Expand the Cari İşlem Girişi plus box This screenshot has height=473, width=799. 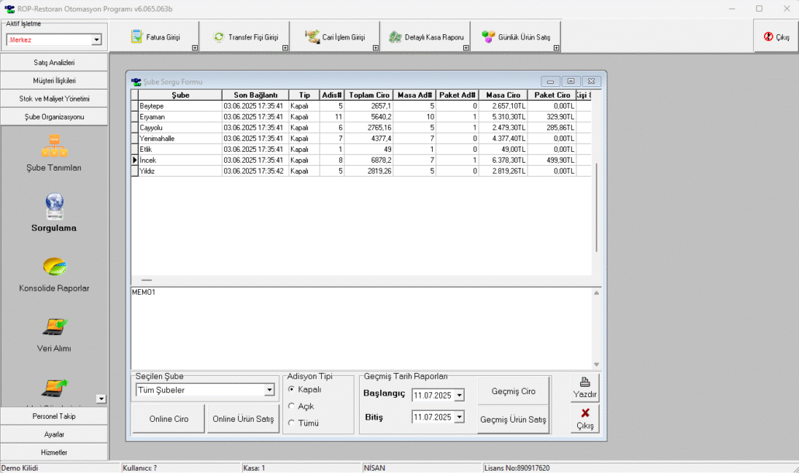[x=375, y=48]
